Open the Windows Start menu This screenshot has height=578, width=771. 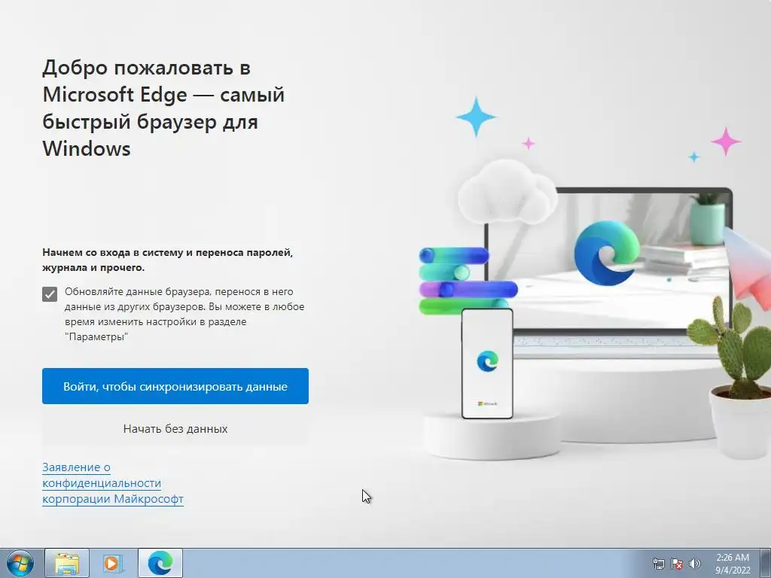(21, 563)
